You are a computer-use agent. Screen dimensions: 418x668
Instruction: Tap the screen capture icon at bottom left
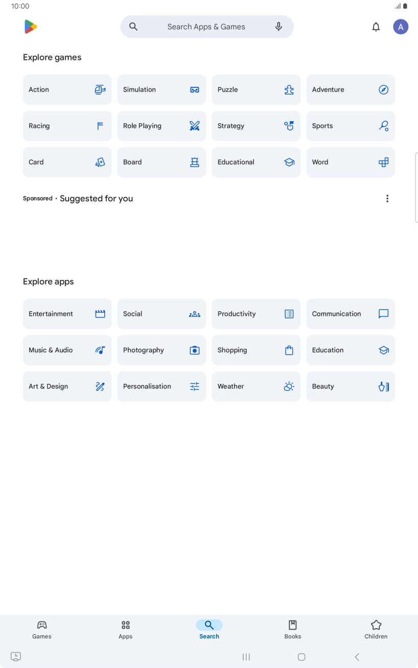coord(16,657)
